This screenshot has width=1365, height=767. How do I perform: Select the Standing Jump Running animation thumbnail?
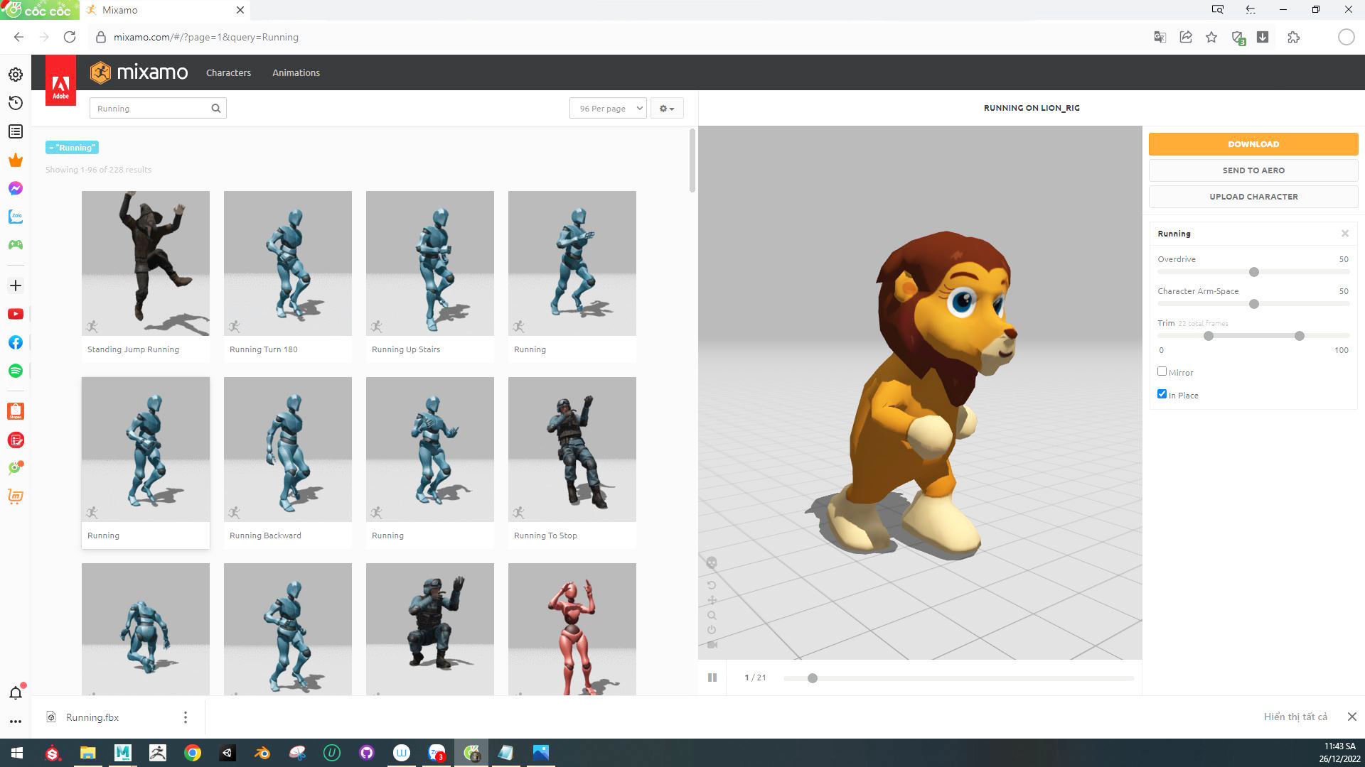146,263
